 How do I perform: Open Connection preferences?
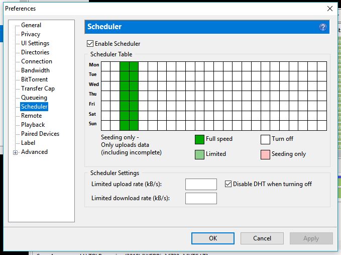click(x=37, y=61)
